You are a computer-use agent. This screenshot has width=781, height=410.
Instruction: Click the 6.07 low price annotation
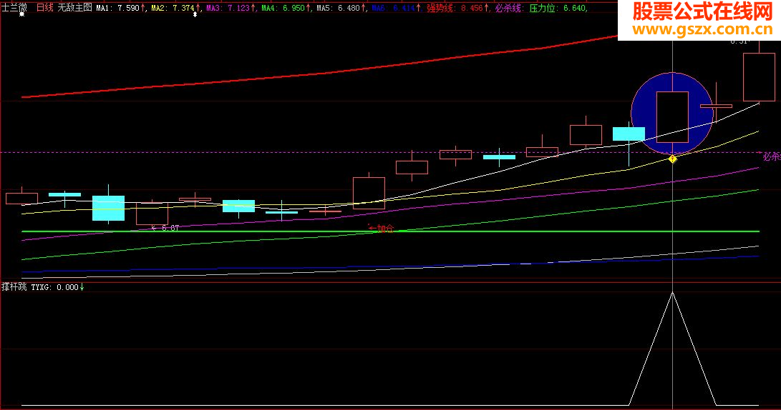(x=165, y=228)
